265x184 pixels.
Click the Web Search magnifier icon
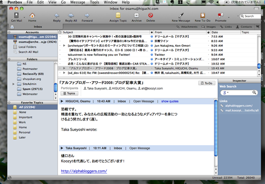click(x=254, y=93)
